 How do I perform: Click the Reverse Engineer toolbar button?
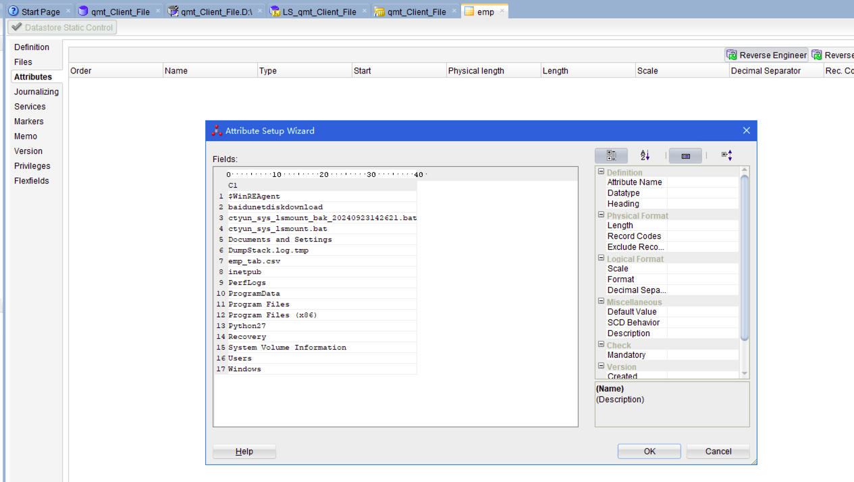pos(766,55)
